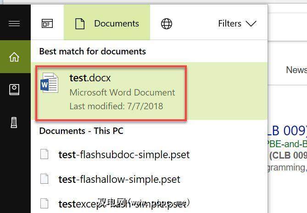The width and height of the screenshot is (307, 213).
Task: Click the file icon beside the testexcep result
Action: point(45,203)
